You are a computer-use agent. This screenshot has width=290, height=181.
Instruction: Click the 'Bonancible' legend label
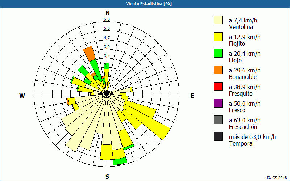243,77
